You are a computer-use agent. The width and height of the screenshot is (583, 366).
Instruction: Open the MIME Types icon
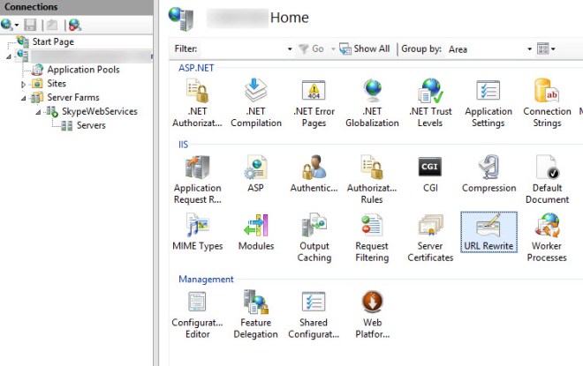click(x=197, y=232)
